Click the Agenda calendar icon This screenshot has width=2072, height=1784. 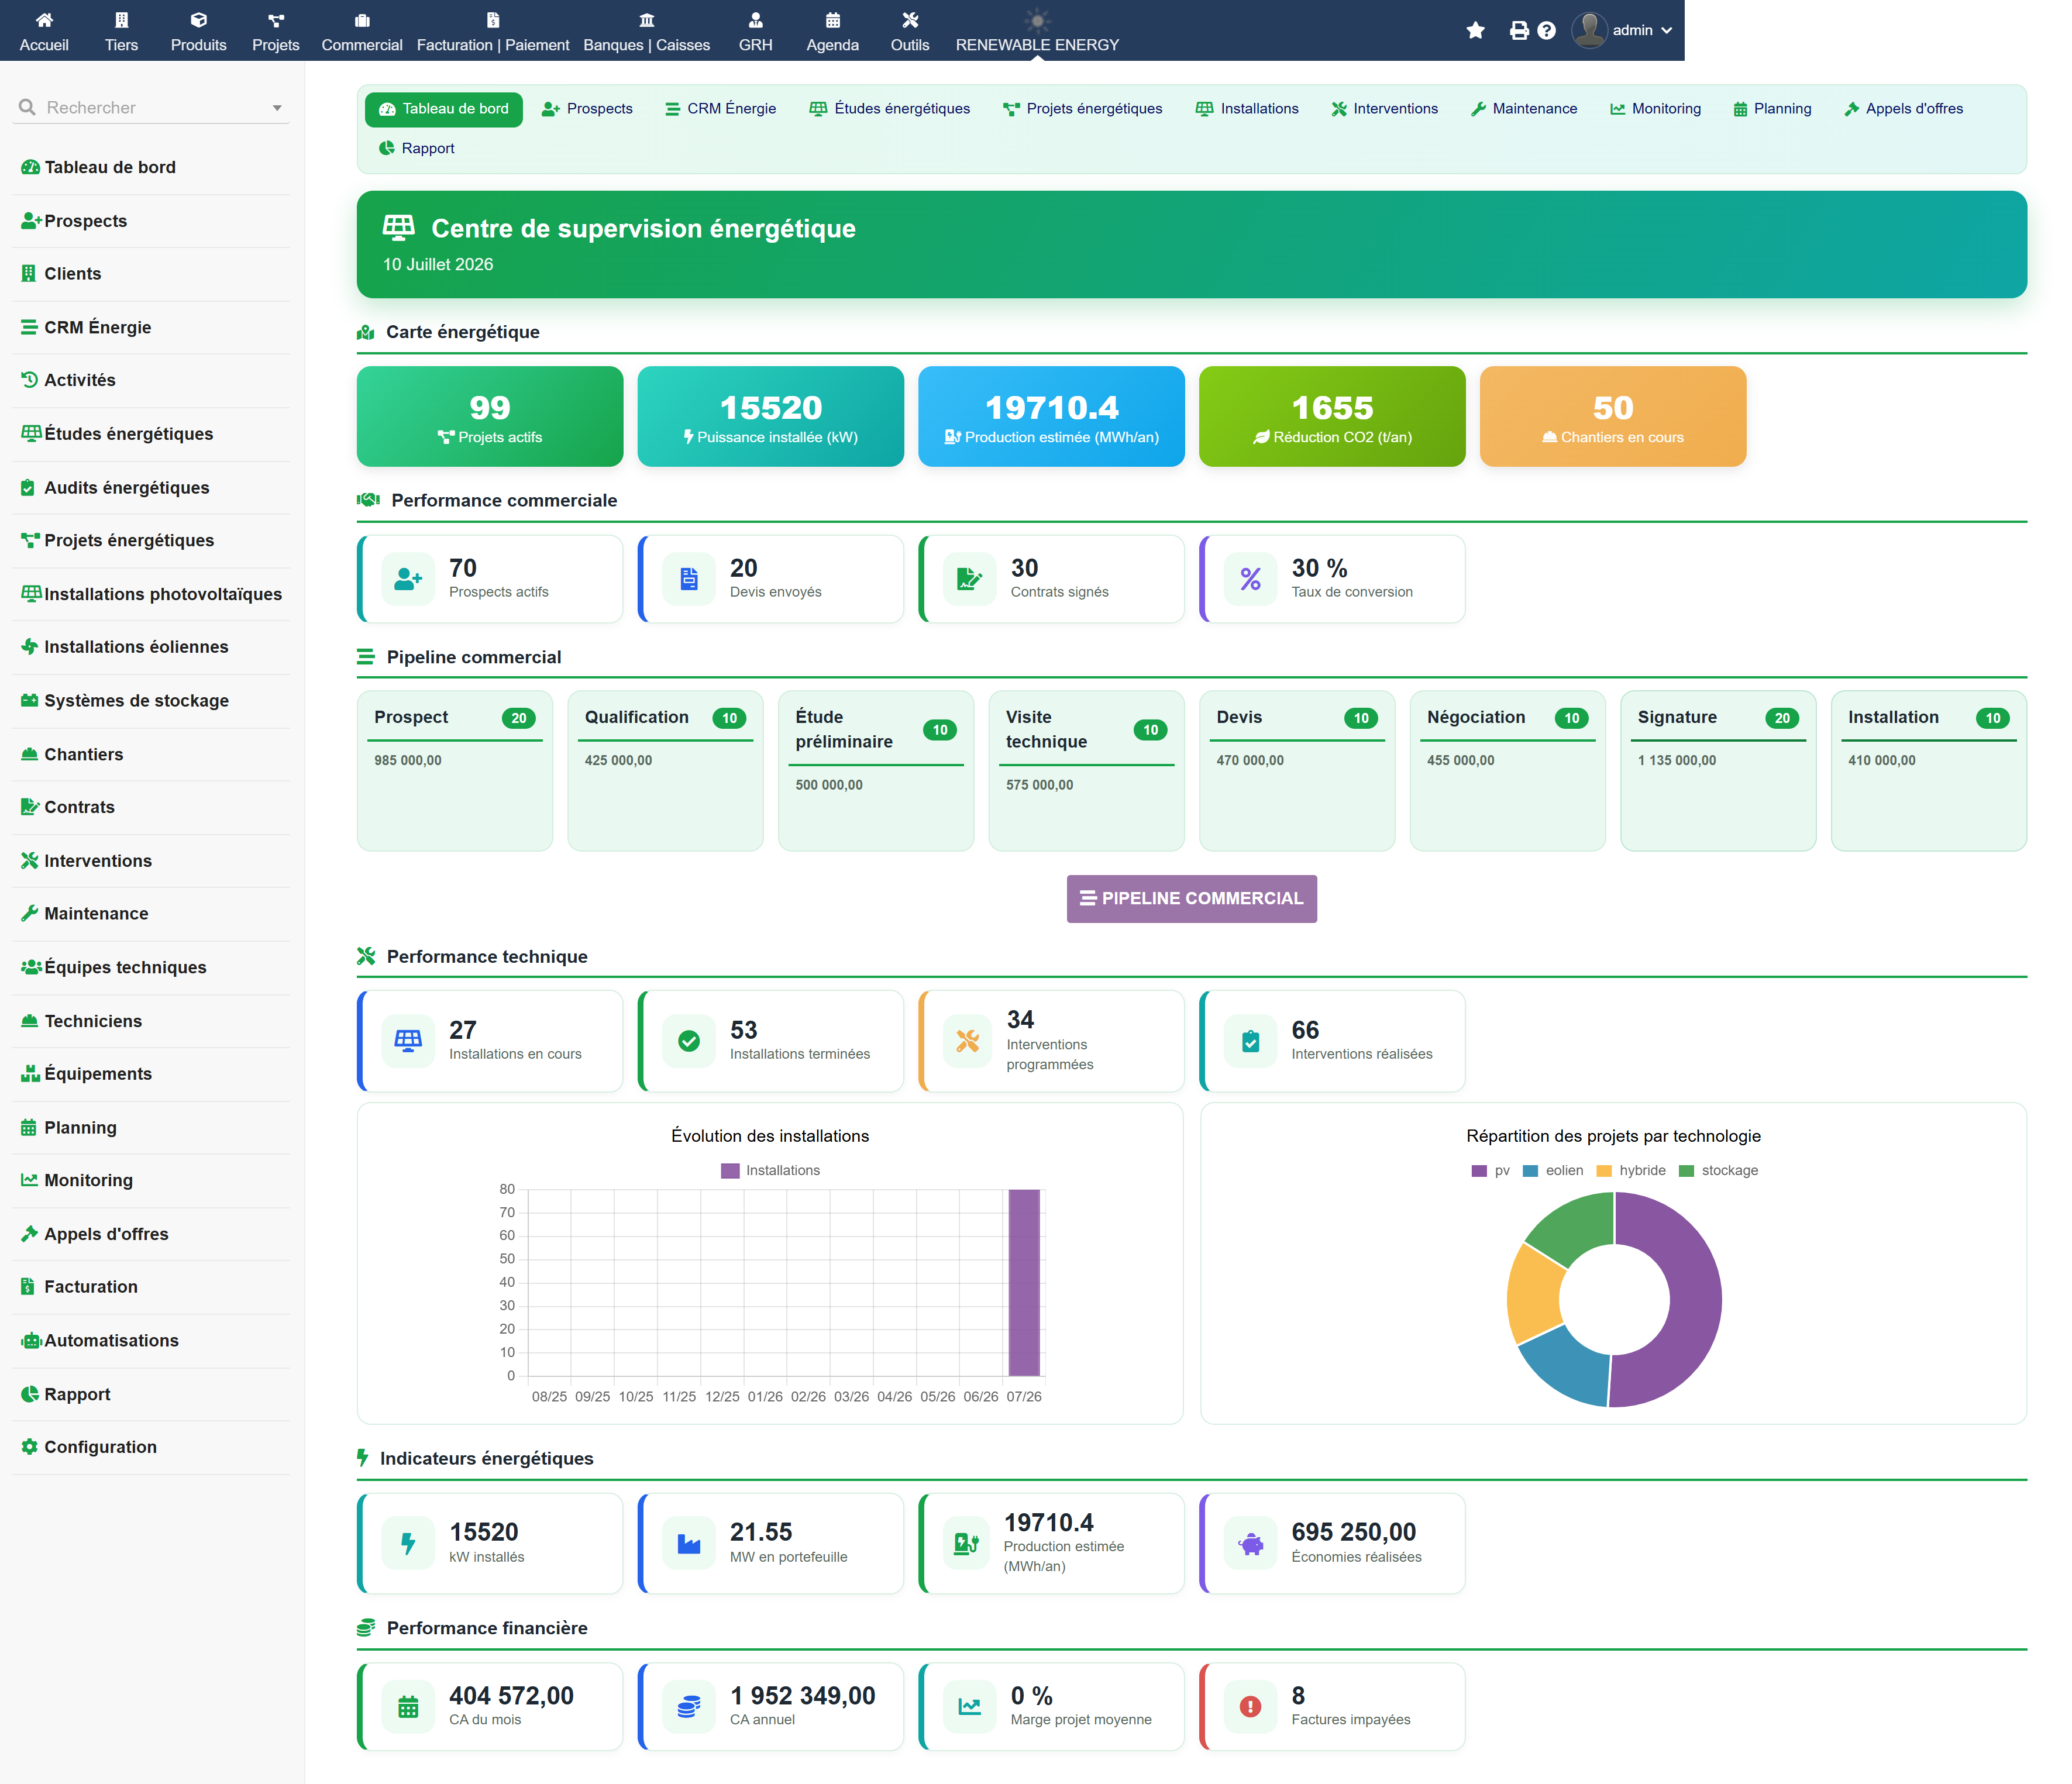pyautogui.click(x=832, y=20)
